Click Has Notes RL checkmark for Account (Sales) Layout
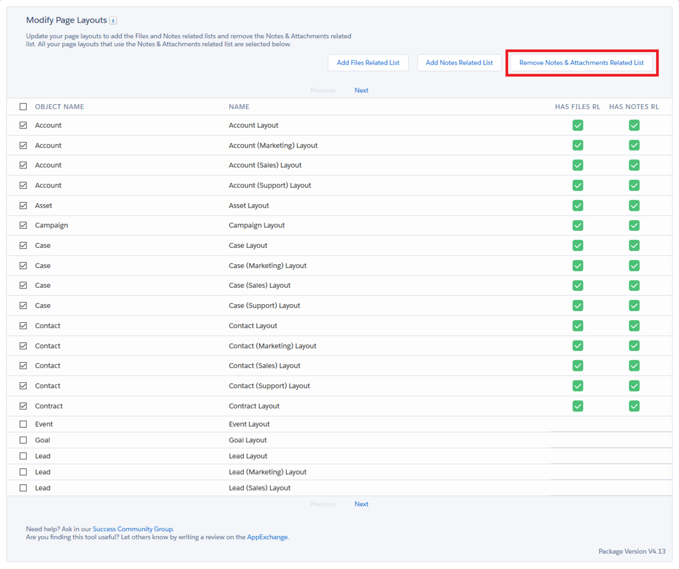This screenshot has height=569, width=679. (634, 165)
